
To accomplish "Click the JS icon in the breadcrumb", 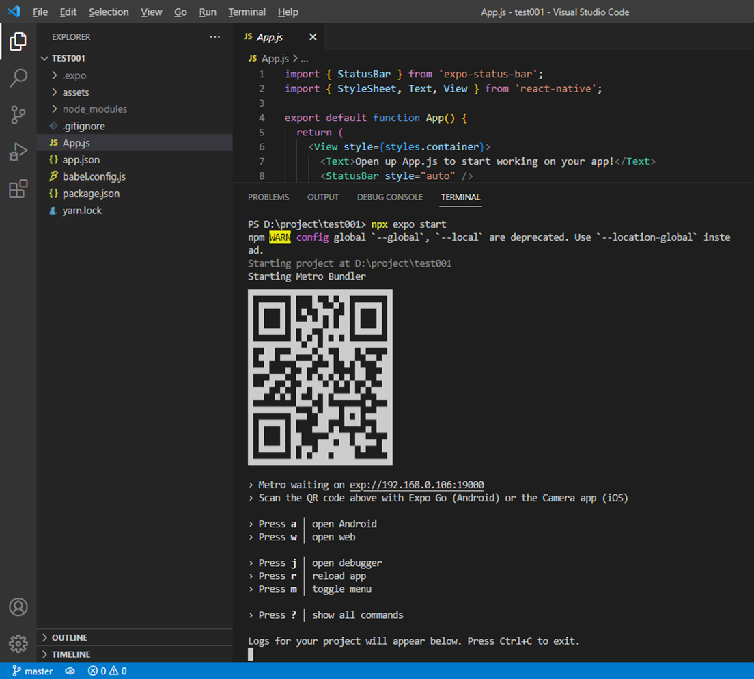I will (253, 58).
